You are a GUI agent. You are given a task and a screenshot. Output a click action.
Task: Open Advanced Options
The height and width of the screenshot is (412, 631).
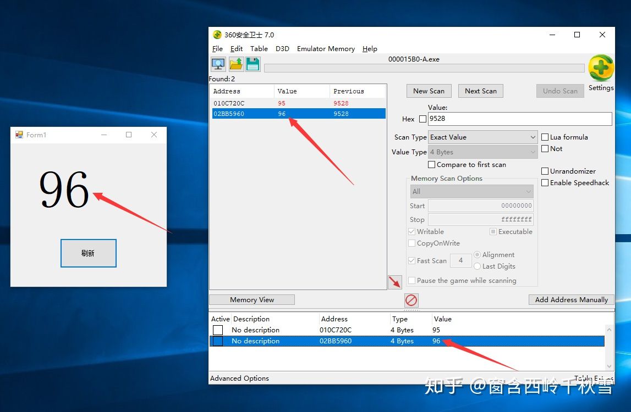[x=239, y=378]
